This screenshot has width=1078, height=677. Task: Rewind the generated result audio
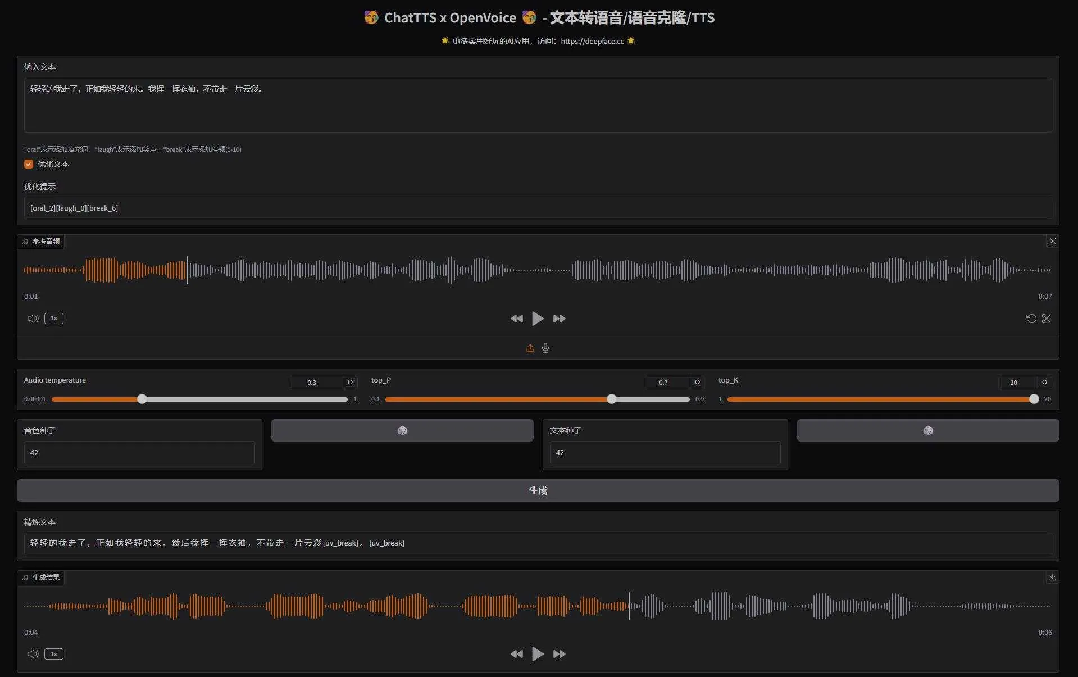click(516, 654)
